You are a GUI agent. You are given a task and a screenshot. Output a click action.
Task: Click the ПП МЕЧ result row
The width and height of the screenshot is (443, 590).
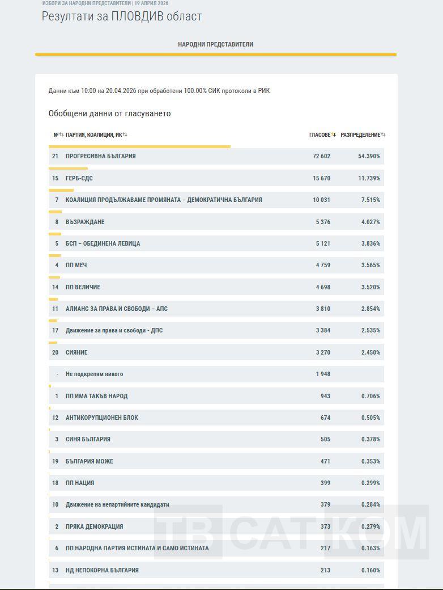(216, 265)
